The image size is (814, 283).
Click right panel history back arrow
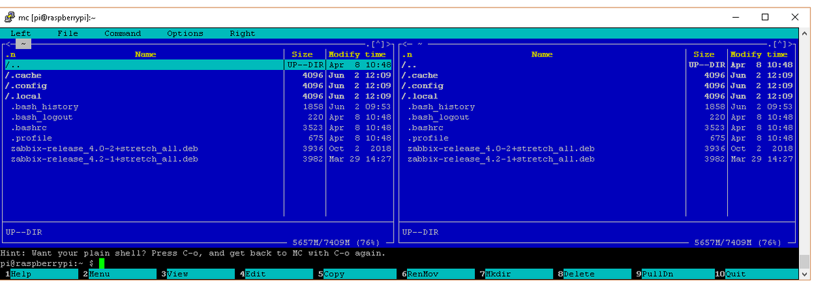[x=404, y=44]
